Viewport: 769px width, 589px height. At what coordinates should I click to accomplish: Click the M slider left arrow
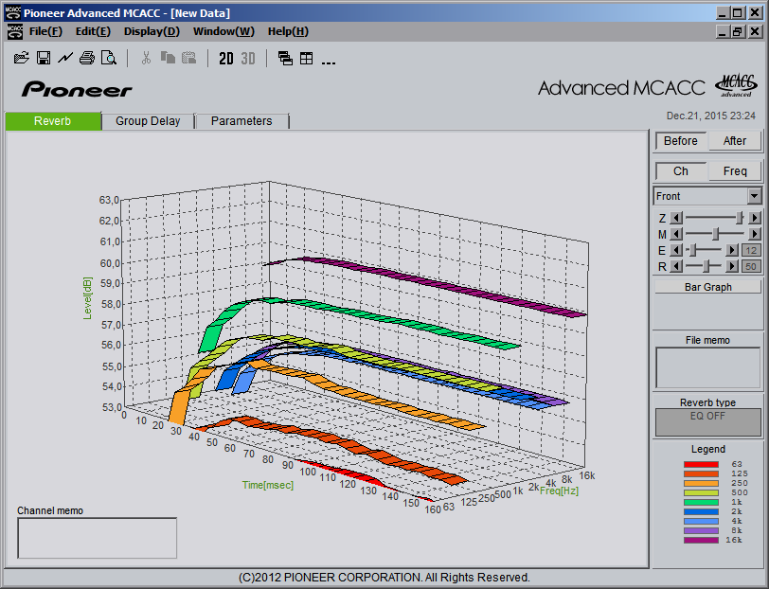click(676, 234)
